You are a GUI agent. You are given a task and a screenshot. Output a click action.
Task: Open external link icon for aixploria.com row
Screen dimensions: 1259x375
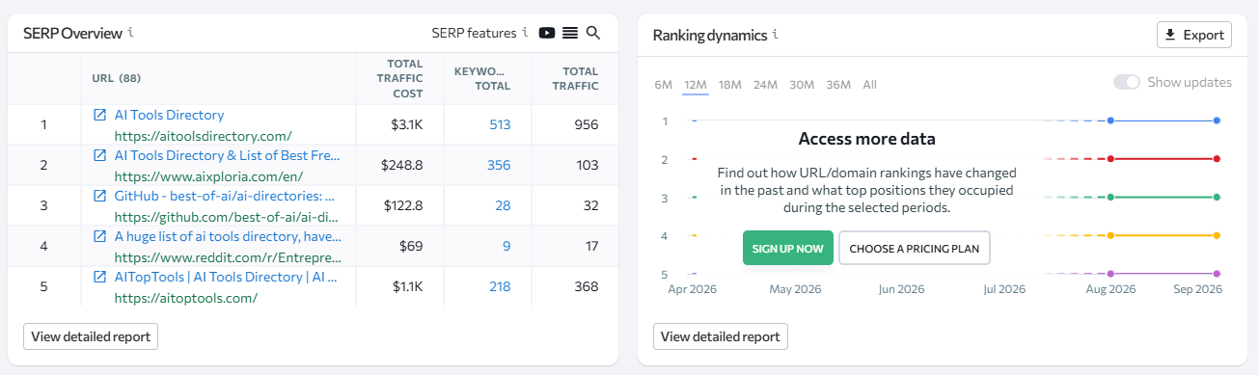pos(99,155)
